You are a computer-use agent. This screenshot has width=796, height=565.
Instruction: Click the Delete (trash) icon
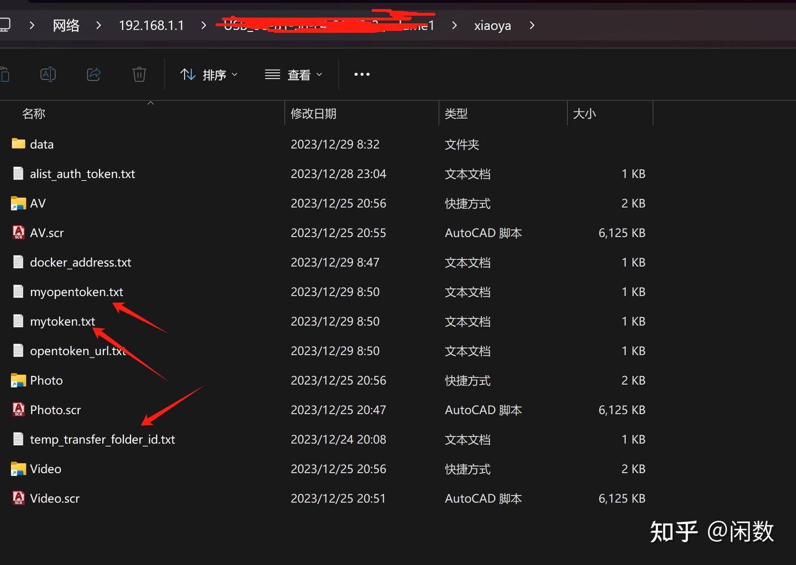[139, 74]
